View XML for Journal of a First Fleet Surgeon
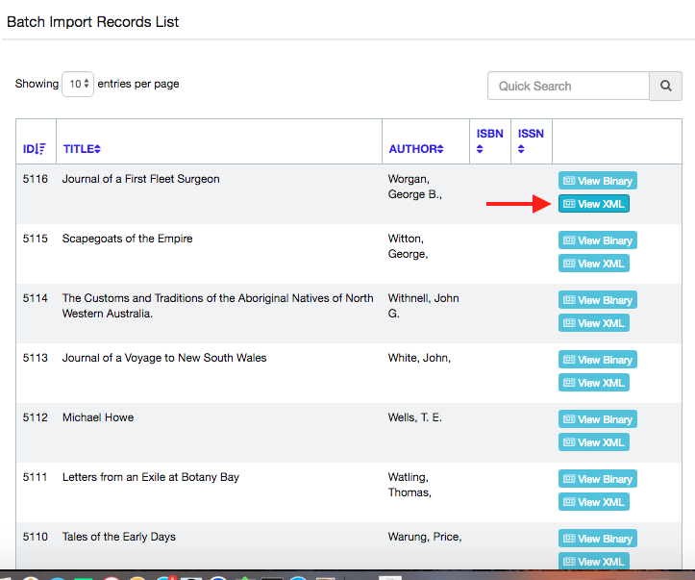 pyautogui.click(x=593, y=204)
